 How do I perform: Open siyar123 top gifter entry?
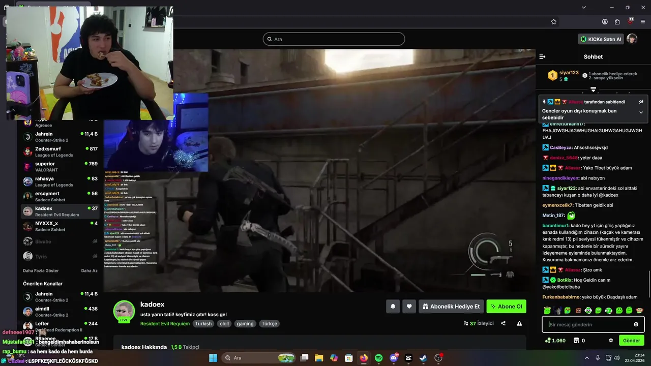click(x=563, y=76)
